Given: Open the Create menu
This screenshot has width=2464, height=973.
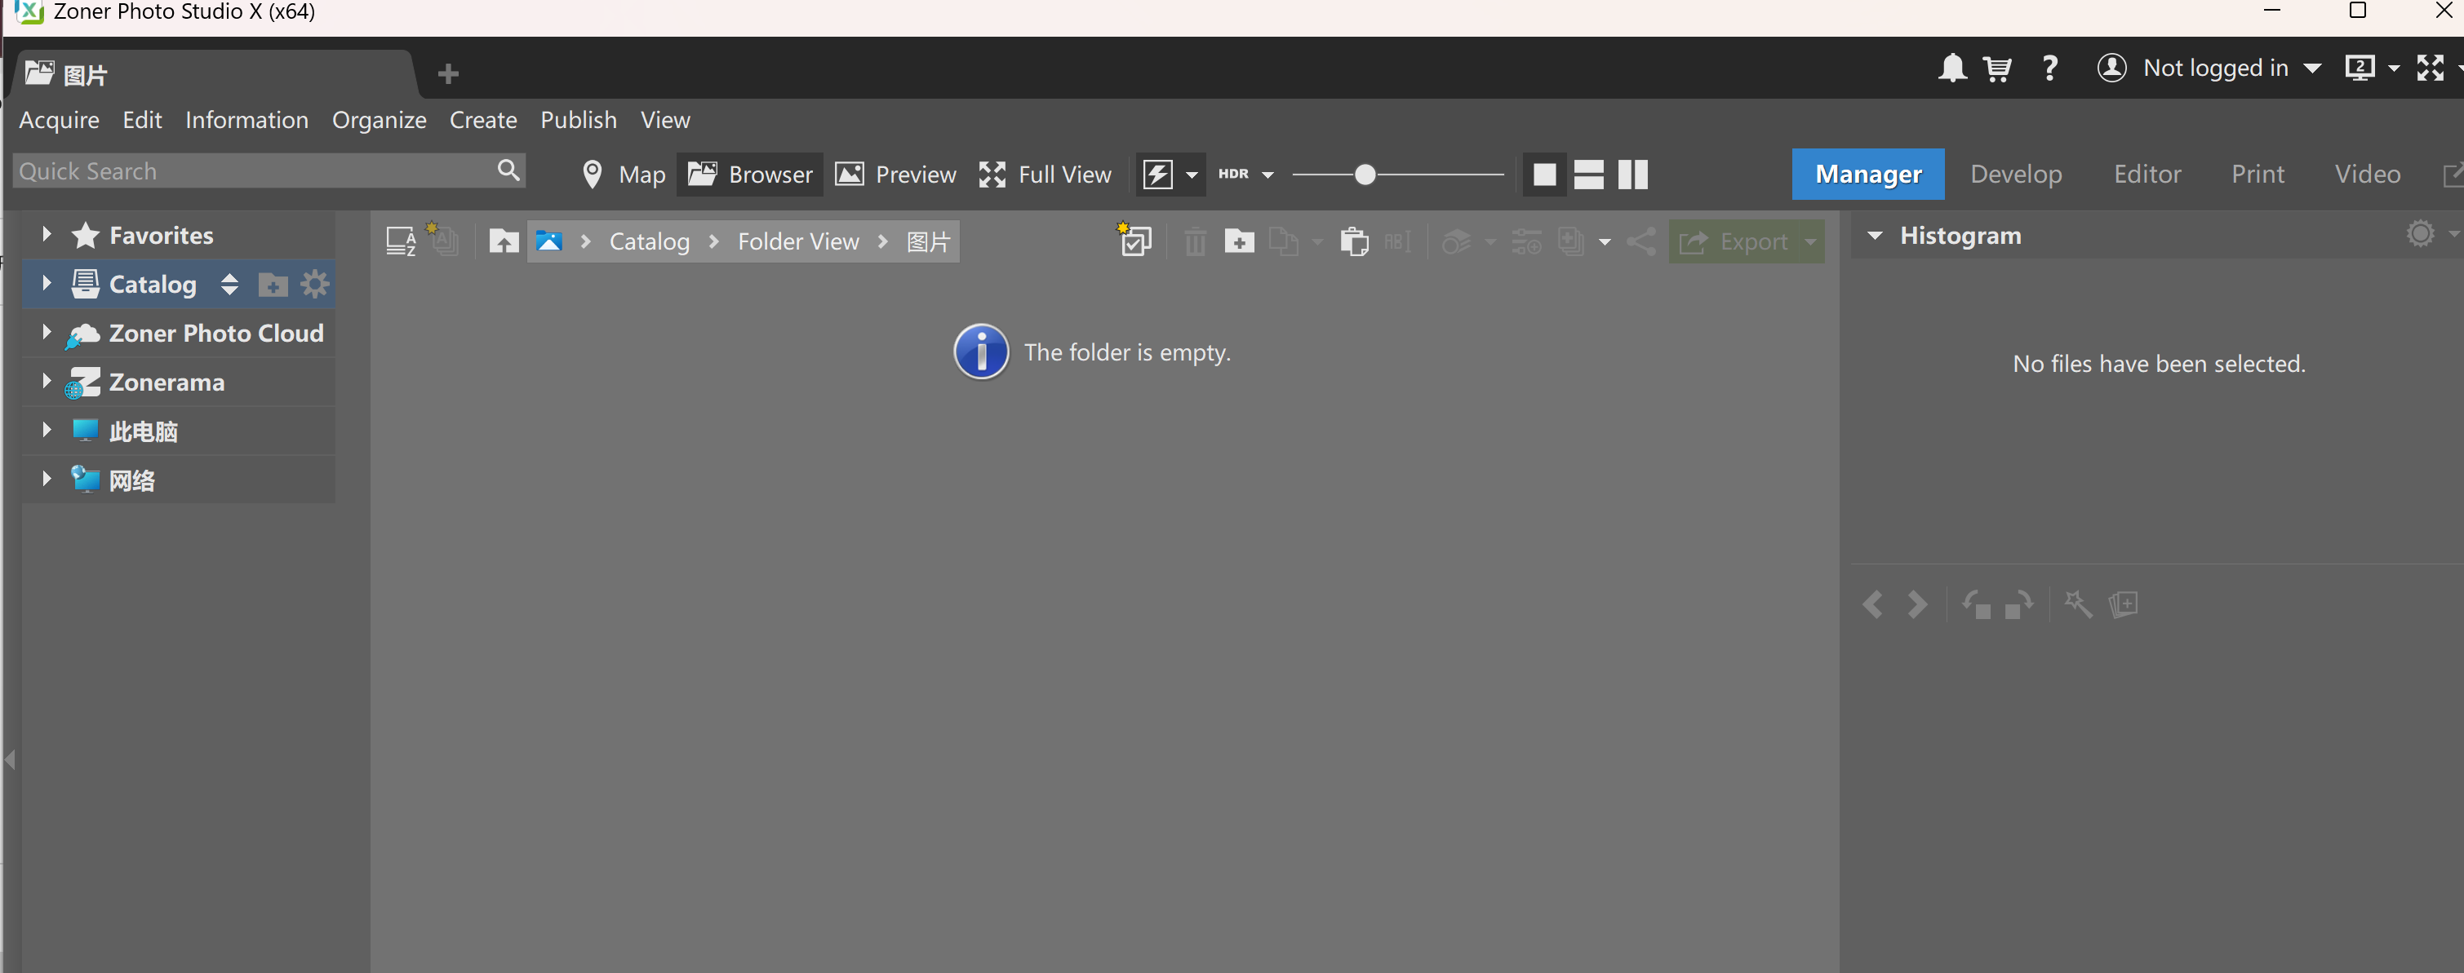Looking at the screenshot, I should (483, 119).
